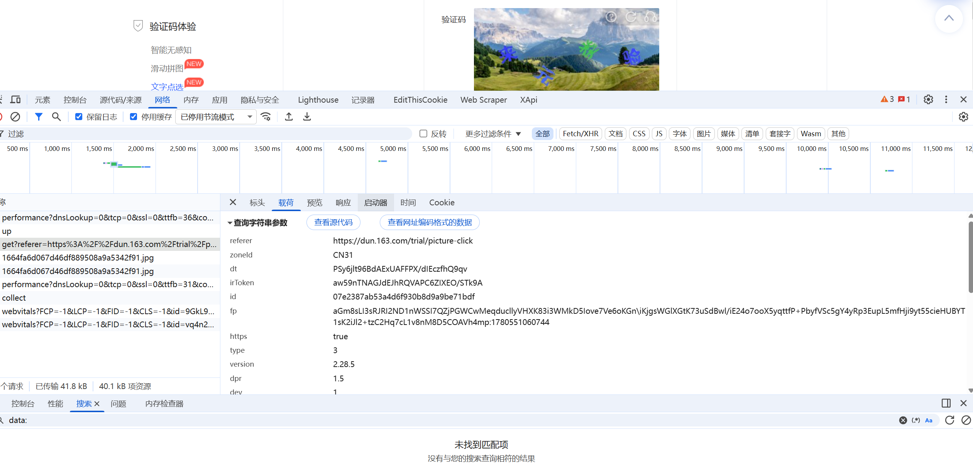Image resolution: width=973 pixels, height=467 pixels.
Task: Collapse query string parameters section
Action: [258, 223]
